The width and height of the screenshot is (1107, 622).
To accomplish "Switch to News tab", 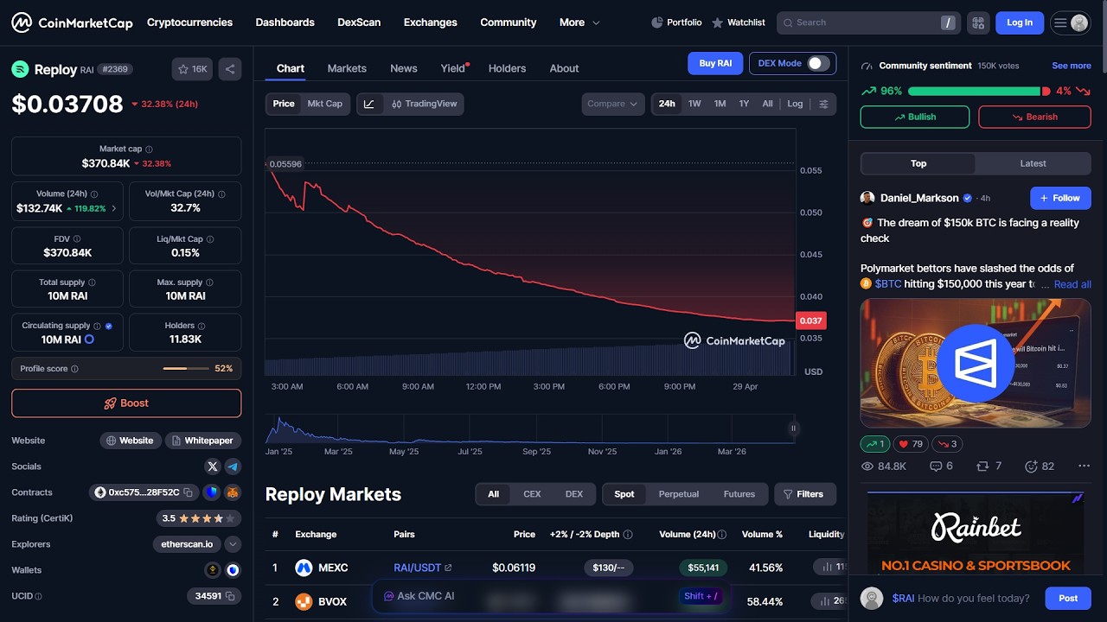I will tap(404, 68).
